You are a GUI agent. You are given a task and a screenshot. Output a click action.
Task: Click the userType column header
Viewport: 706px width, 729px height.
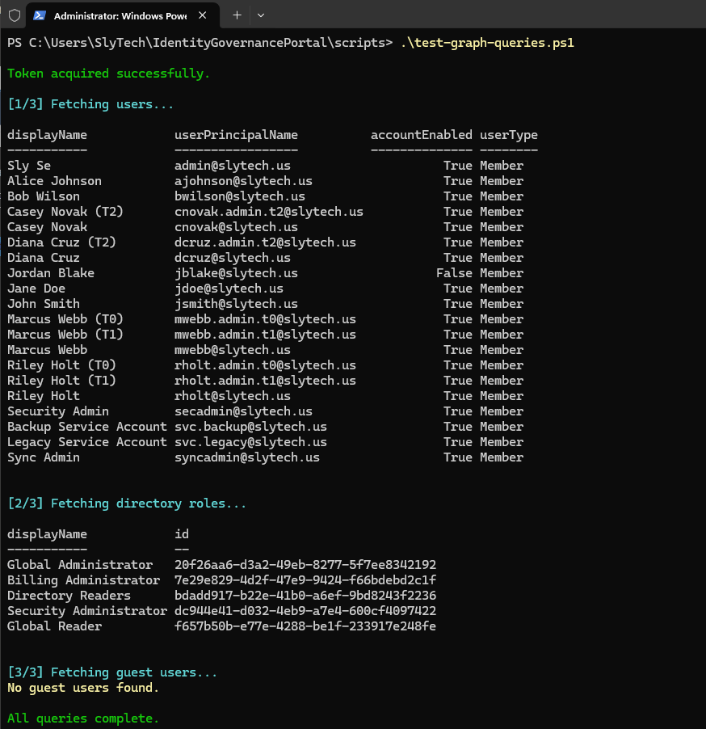[x=509, y=135]
